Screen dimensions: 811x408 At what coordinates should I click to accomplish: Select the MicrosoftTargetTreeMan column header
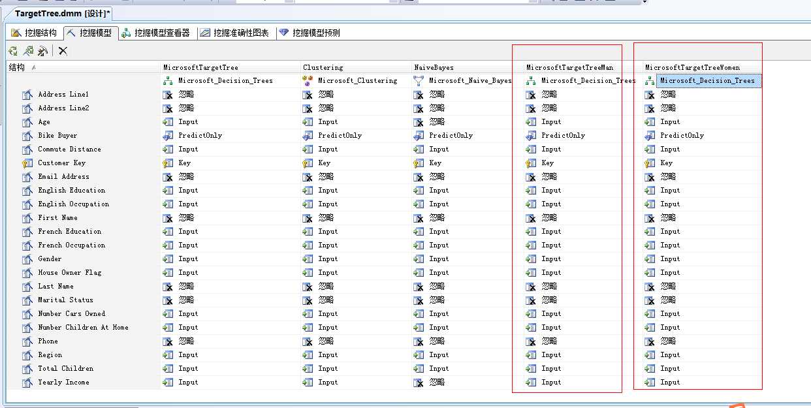click(x=583, y=67)
